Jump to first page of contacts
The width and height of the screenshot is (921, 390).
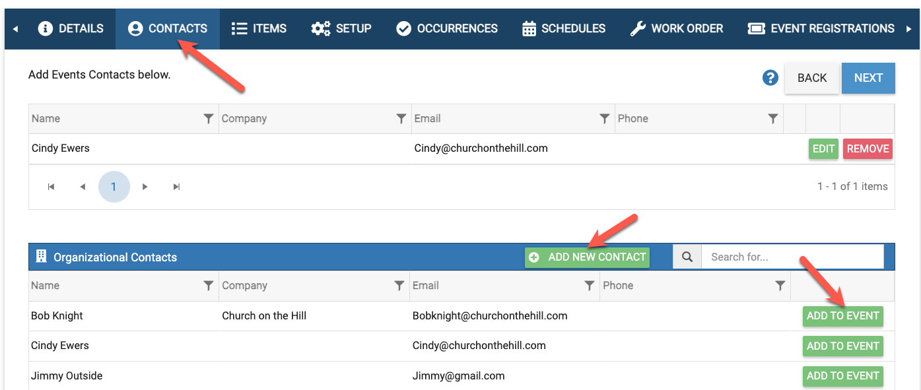51,187
